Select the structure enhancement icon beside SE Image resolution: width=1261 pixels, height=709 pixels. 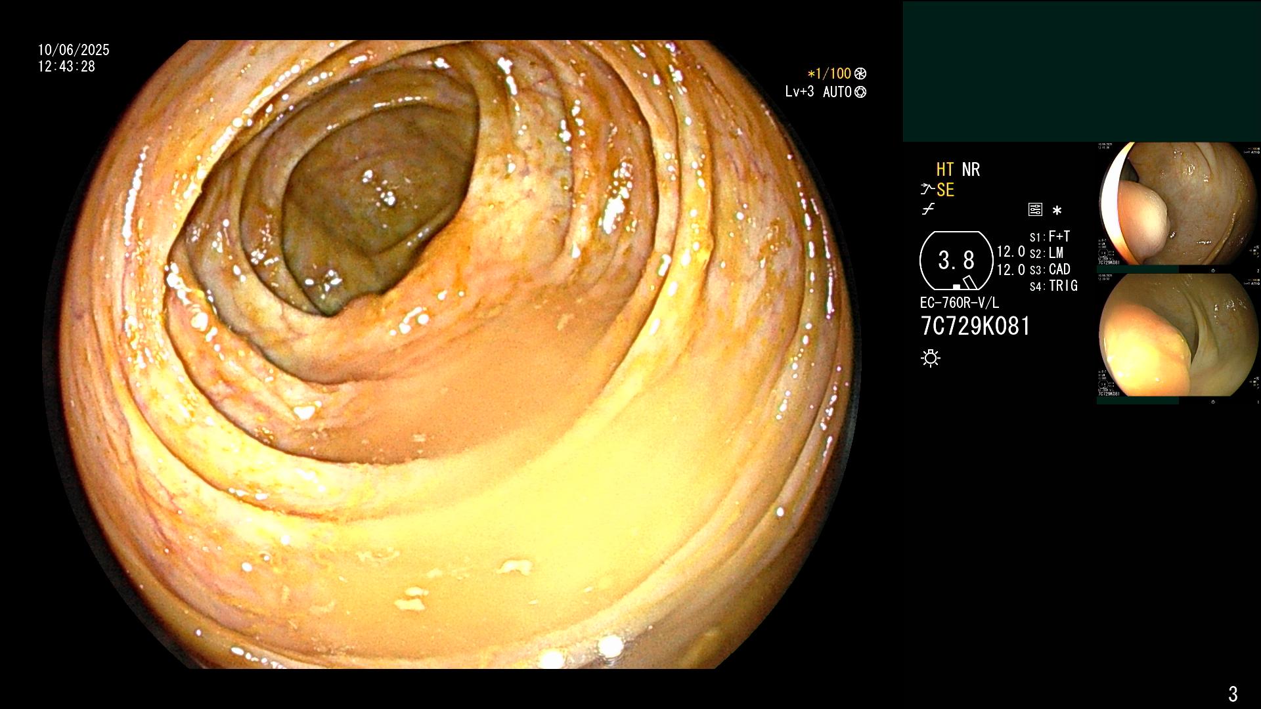point(927,190)
